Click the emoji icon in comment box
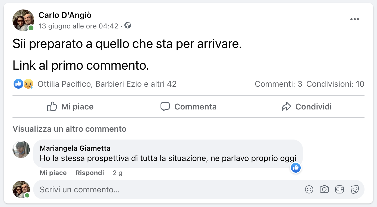This screenshot has width=377, height=207. point(309,189)
